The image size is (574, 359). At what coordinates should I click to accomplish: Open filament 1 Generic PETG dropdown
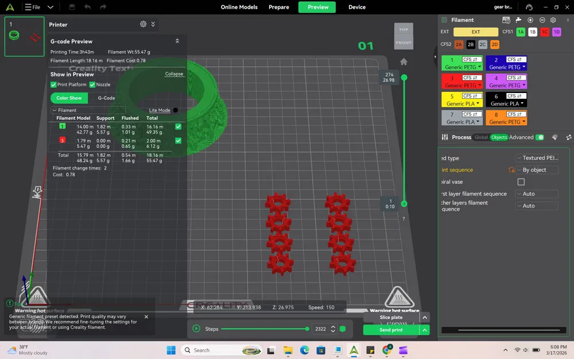click(x=463, y=67)
